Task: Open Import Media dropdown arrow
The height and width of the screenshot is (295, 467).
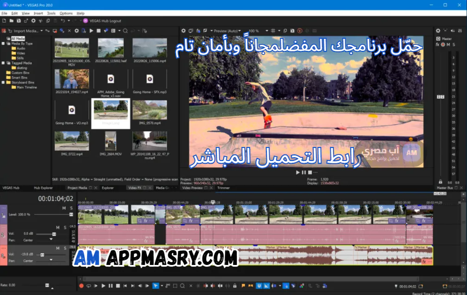Action: [41, 31]
